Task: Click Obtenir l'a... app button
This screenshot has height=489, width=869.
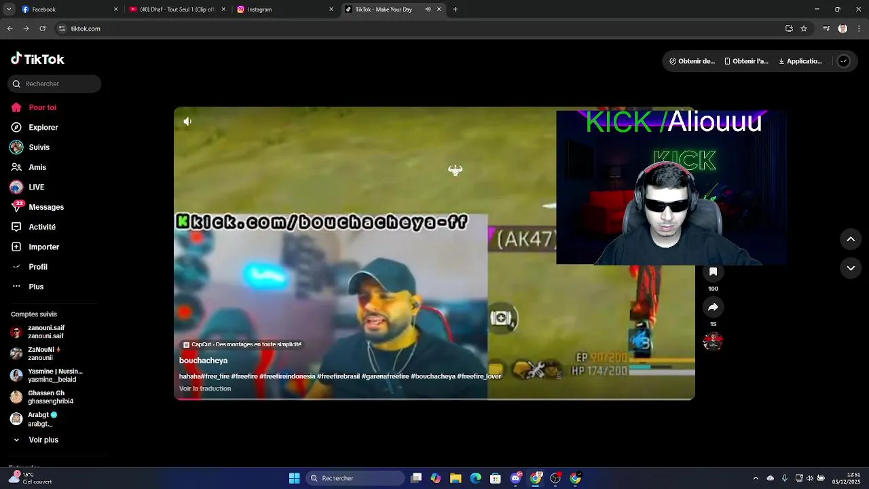Action: click(x=746, y=61)
